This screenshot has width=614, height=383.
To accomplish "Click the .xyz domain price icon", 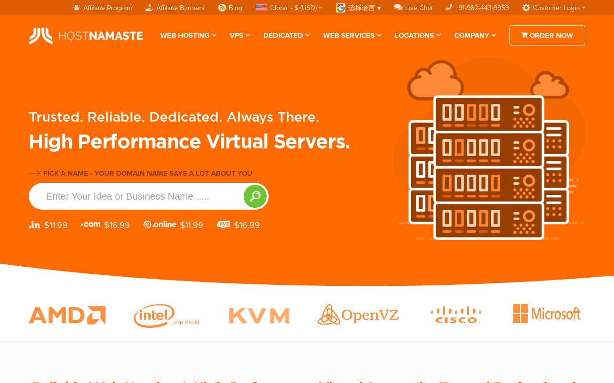I will point(224,225).
